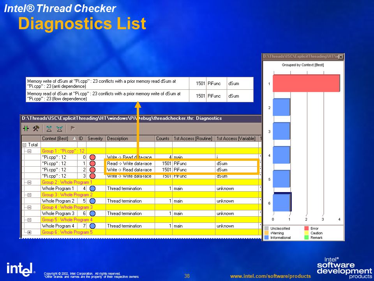Sort by the Context [Best] column header
Image resolution: width=374 pixels, height=281 pixels.
click(59, 139)
